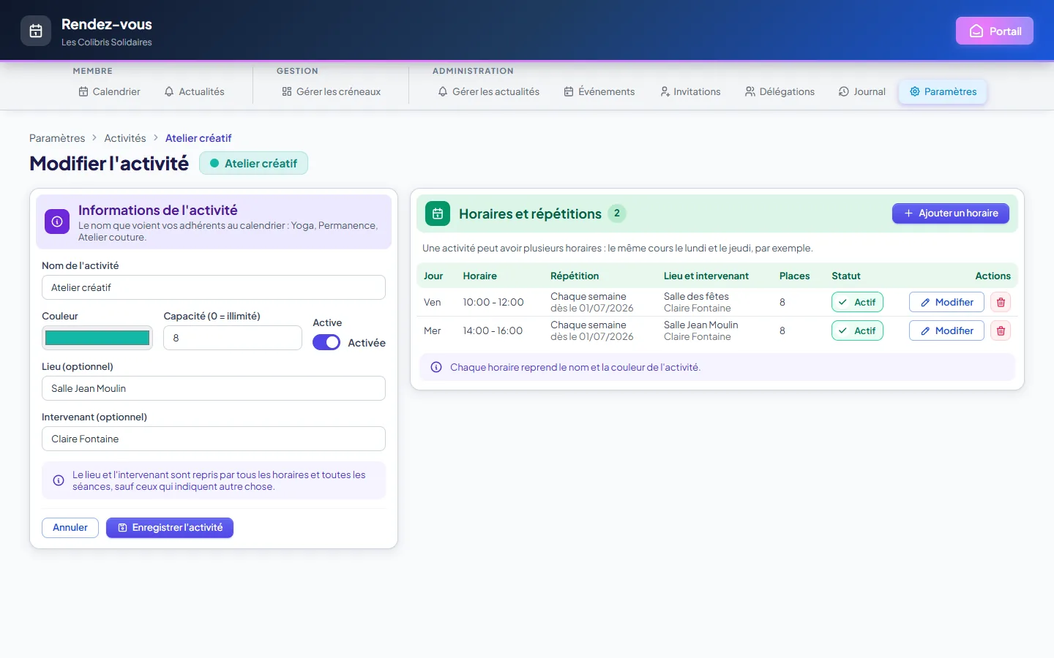The height and width of the screenshot is (658, 1054).
Task: Delete the Mer 14:00 - 16:00 schedule
Action: coord(1001,330)
